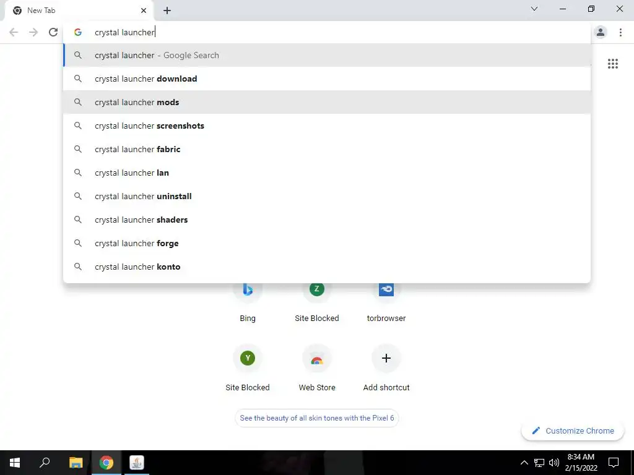
Task: Click the Customize Chrome button
Action: click(x=573, y=430)
